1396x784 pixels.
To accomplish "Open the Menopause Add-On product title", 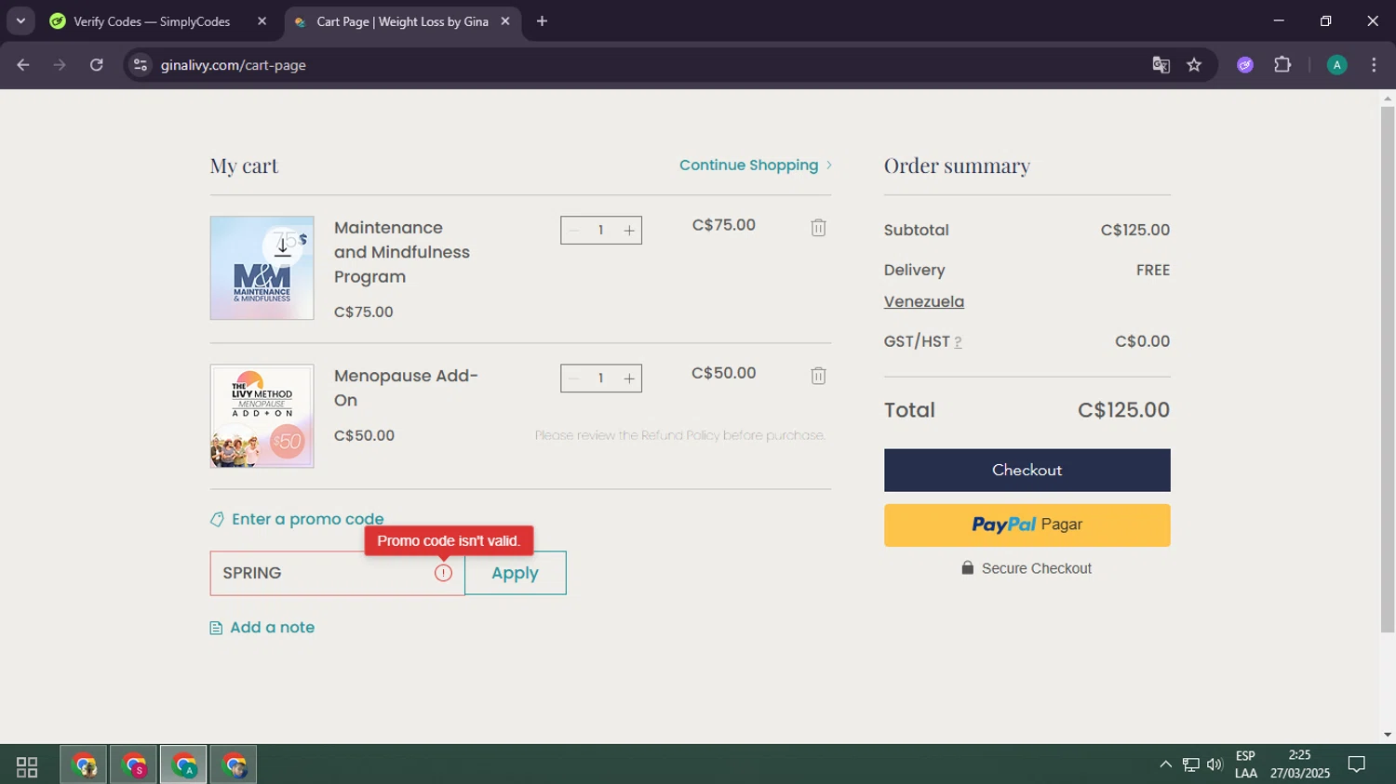I will point(406,388).
